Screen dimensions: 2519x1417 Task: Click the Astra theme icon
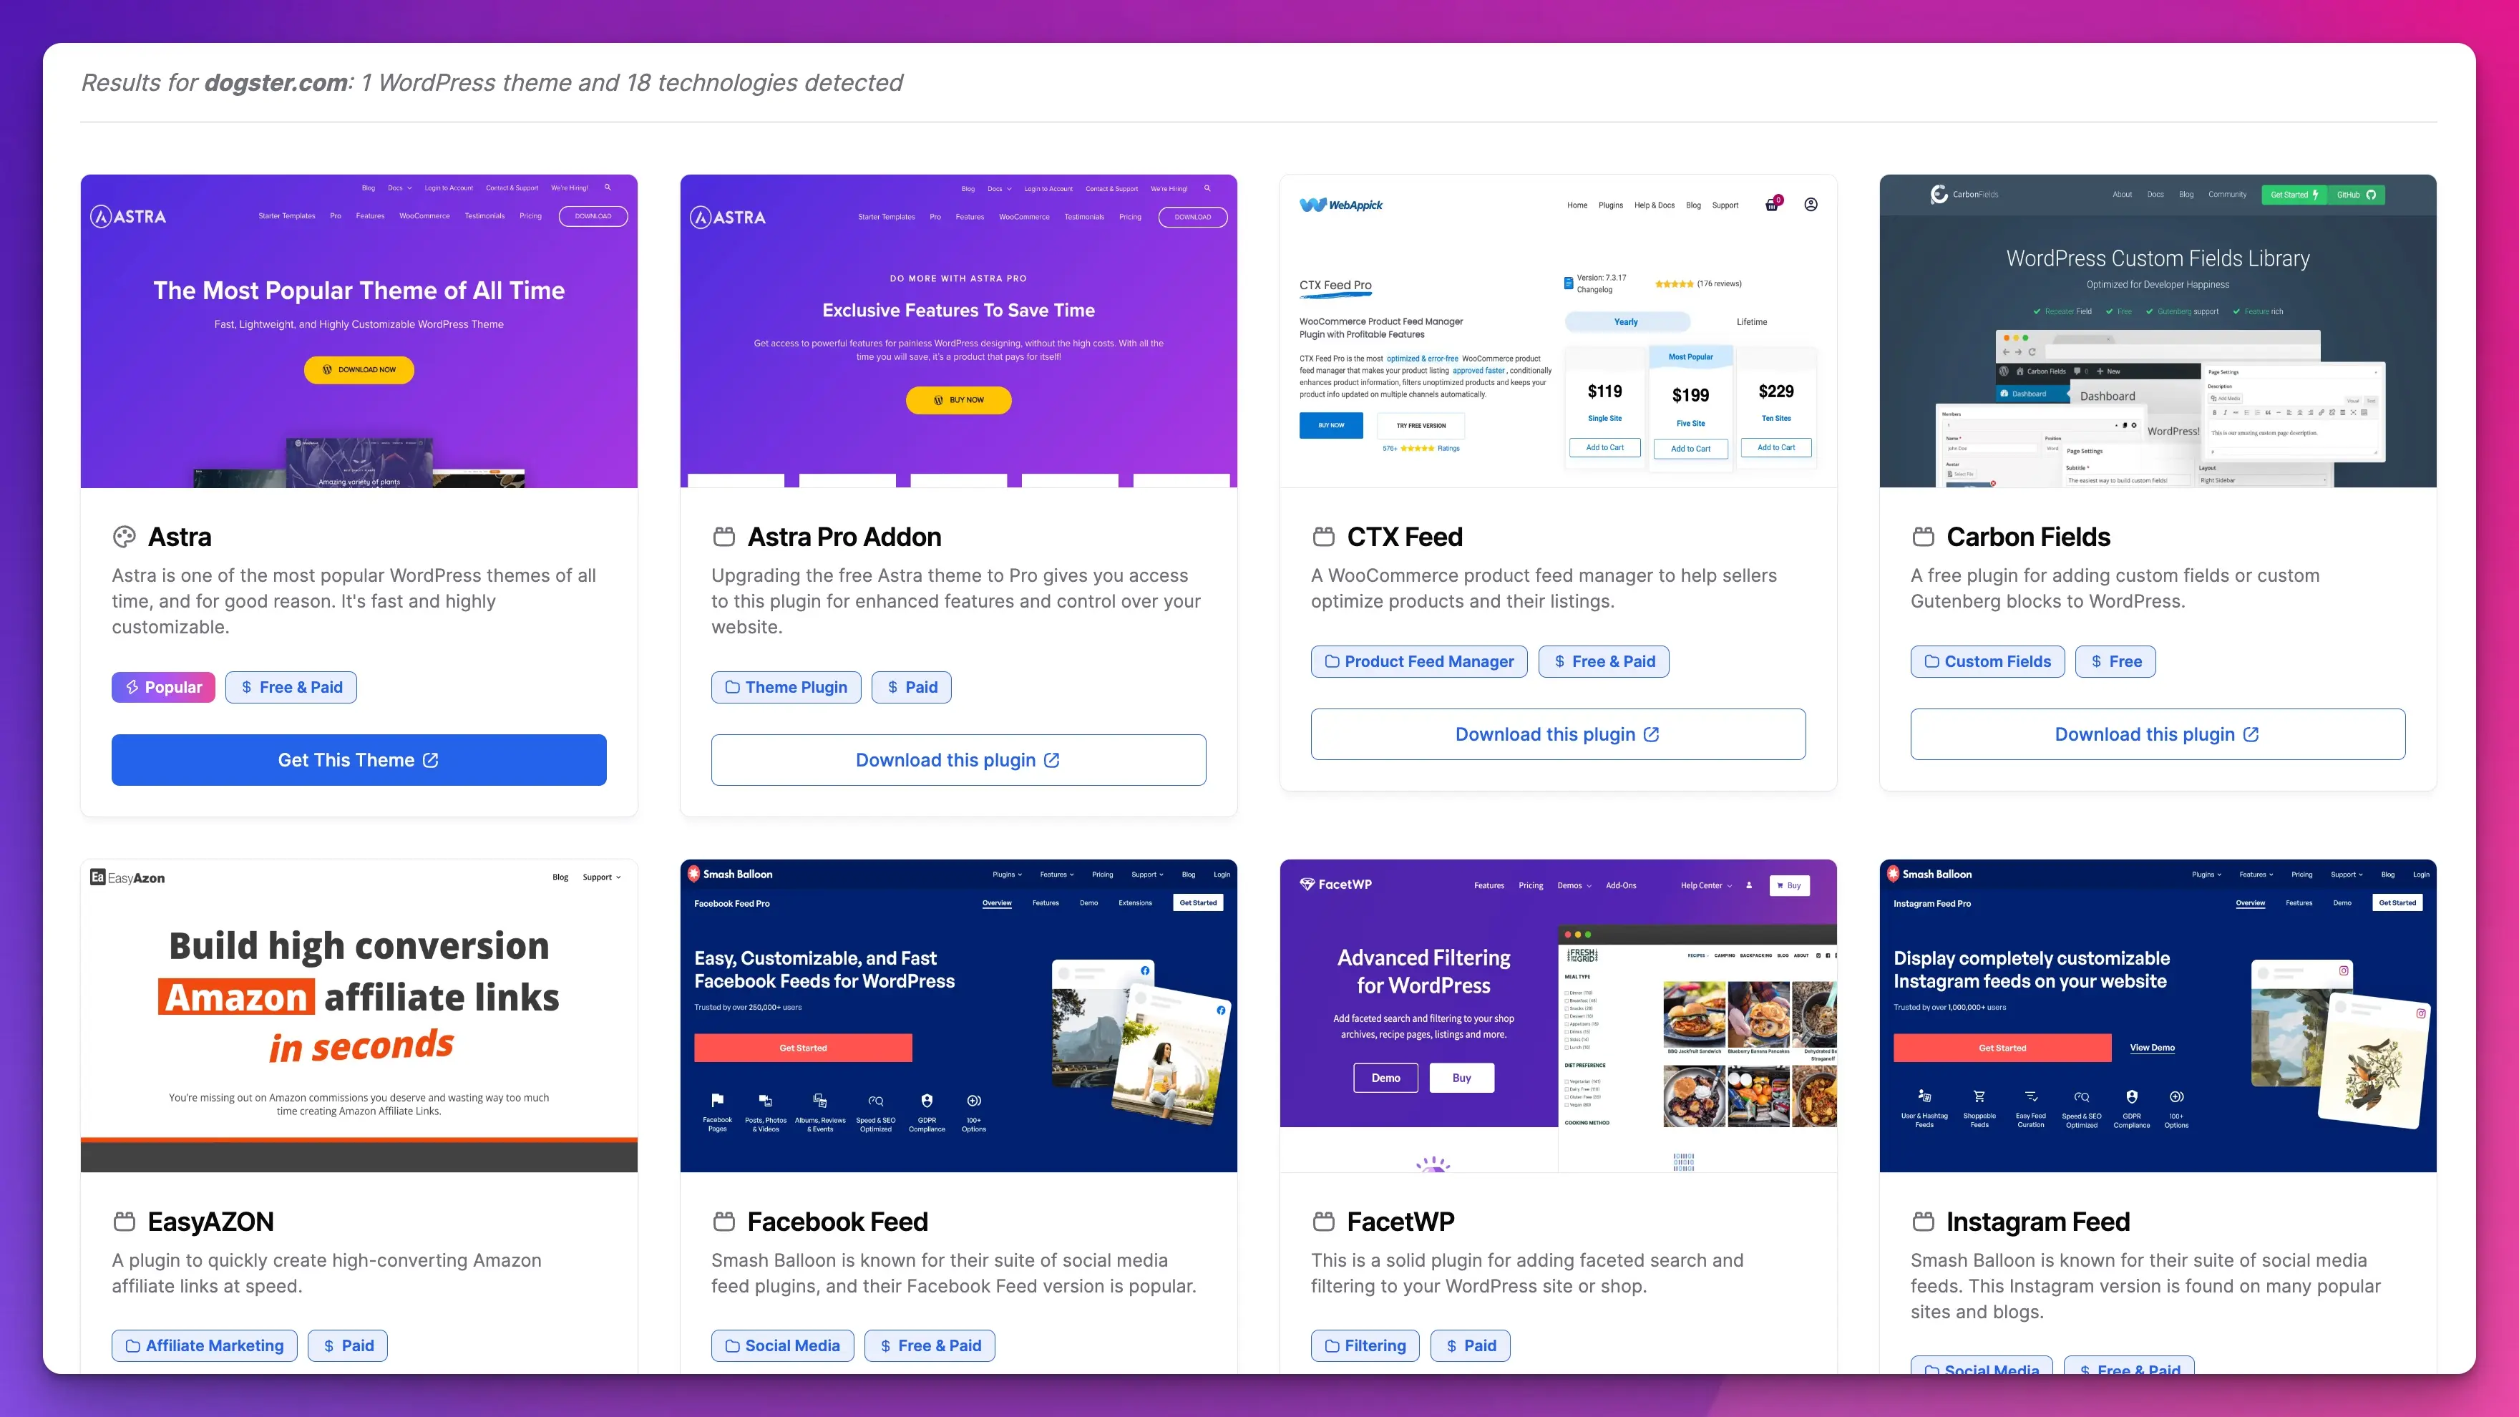123,535
